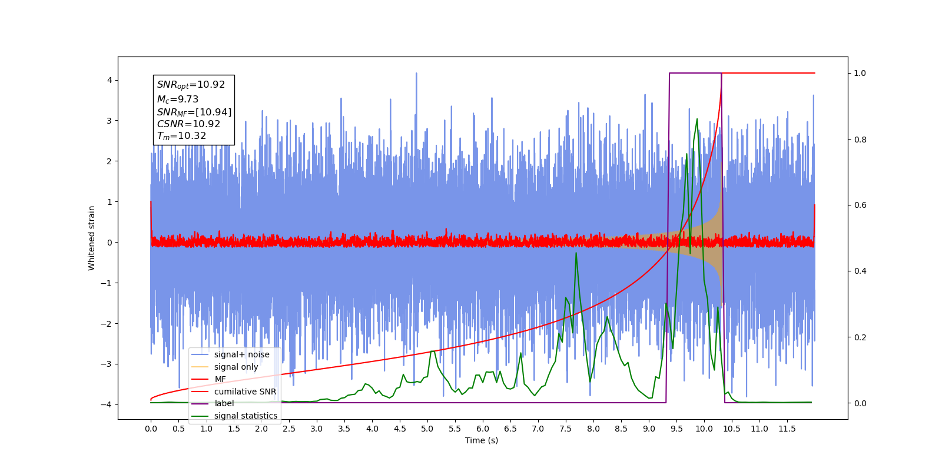Click the orange line swatch beside 'signal only'
The image size is (942, 471).
(200, 367)
